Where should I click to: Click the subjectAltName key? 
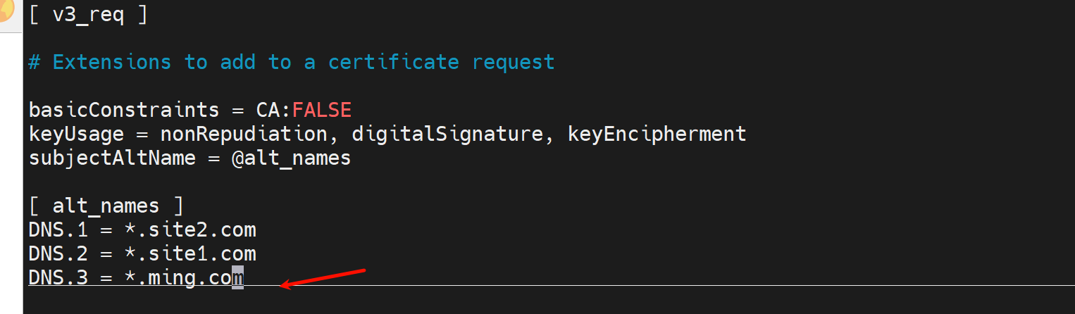tap(112, 158)
